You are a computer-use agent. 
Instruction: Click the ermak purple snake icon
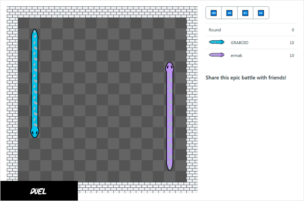[217, 55]
